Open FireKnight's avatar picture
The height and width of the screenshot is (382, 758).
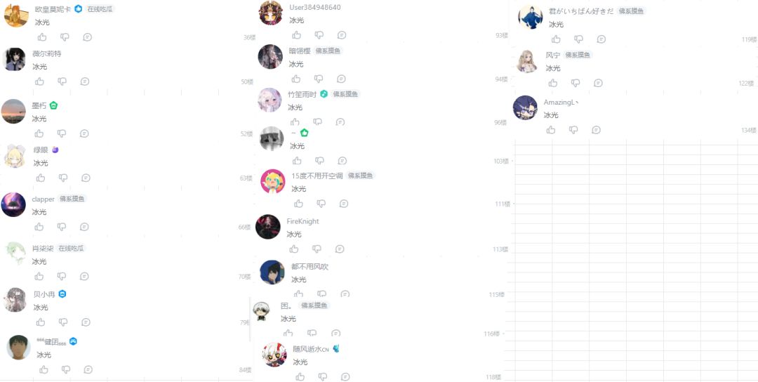tap(268, 227)
